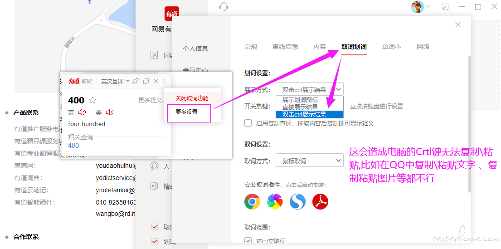Close the word lookup popup

pyautogui.click(x=156, y=81)
